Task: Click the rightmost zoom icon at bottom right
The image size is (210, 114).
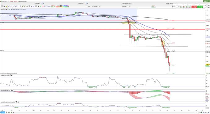Action: (208, 112)
